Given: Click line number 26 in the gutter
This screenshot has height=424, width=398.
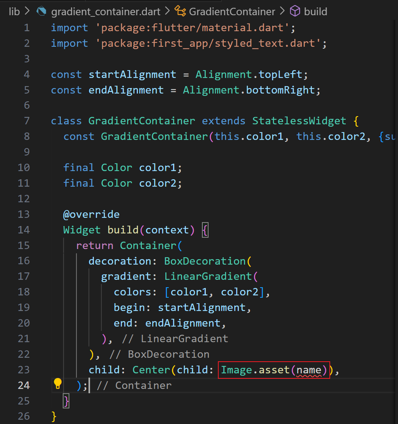Looking at the screenshot, I should click(23, 416).
